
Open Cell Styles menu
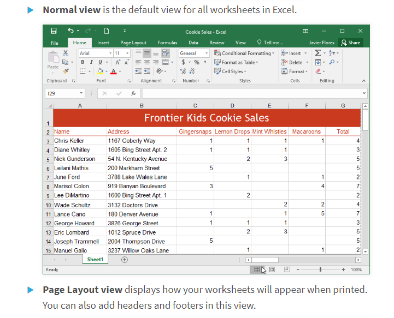click(x=230, y=71)
